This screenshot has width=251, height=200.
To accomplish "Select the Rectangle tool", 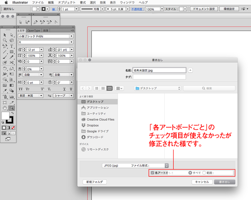I will 12,52.
